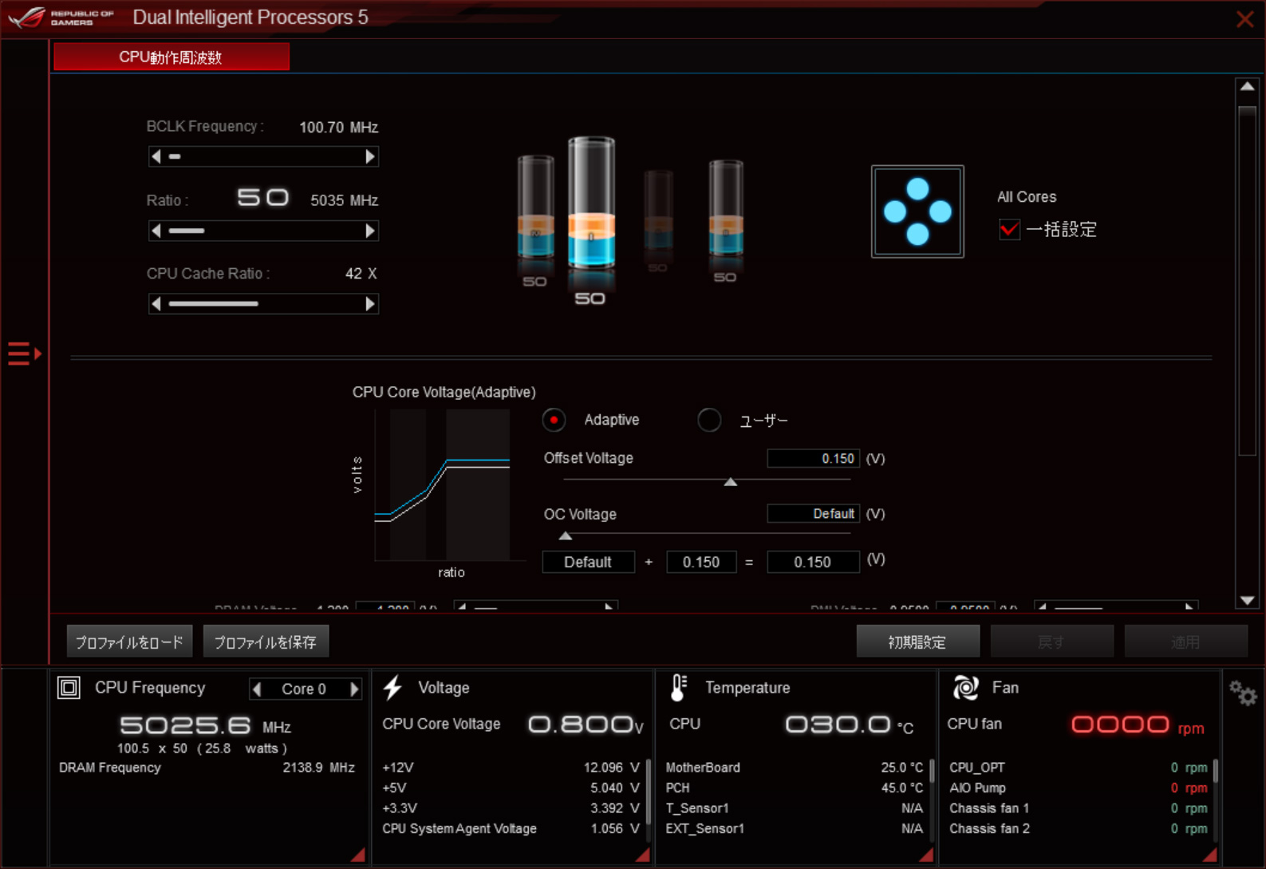Expand the Voltage panel corner triangle
Viewport: 1266px width, 869px height.
[x=642, y=855]
